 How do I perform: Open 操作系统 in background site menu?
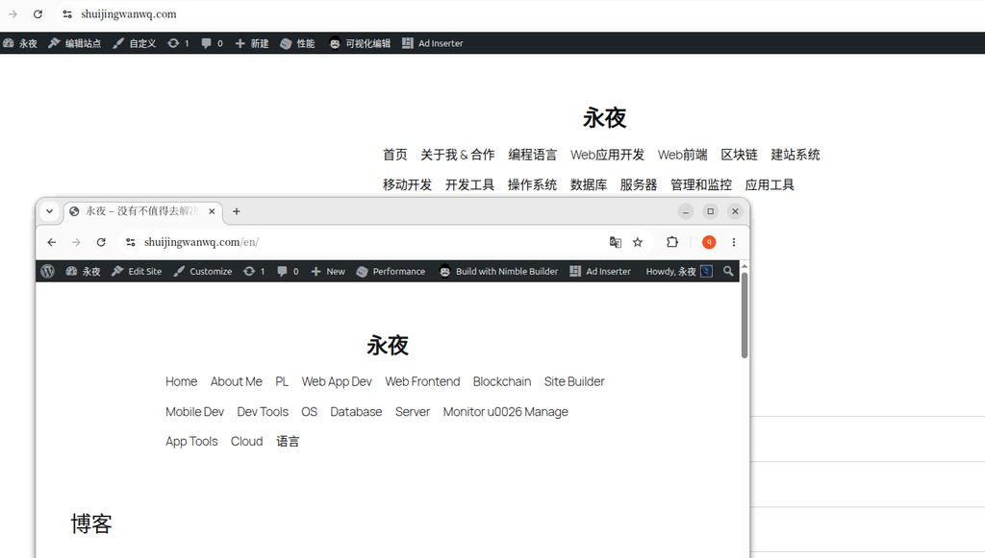pyautogui.click(x=532, y=185)
